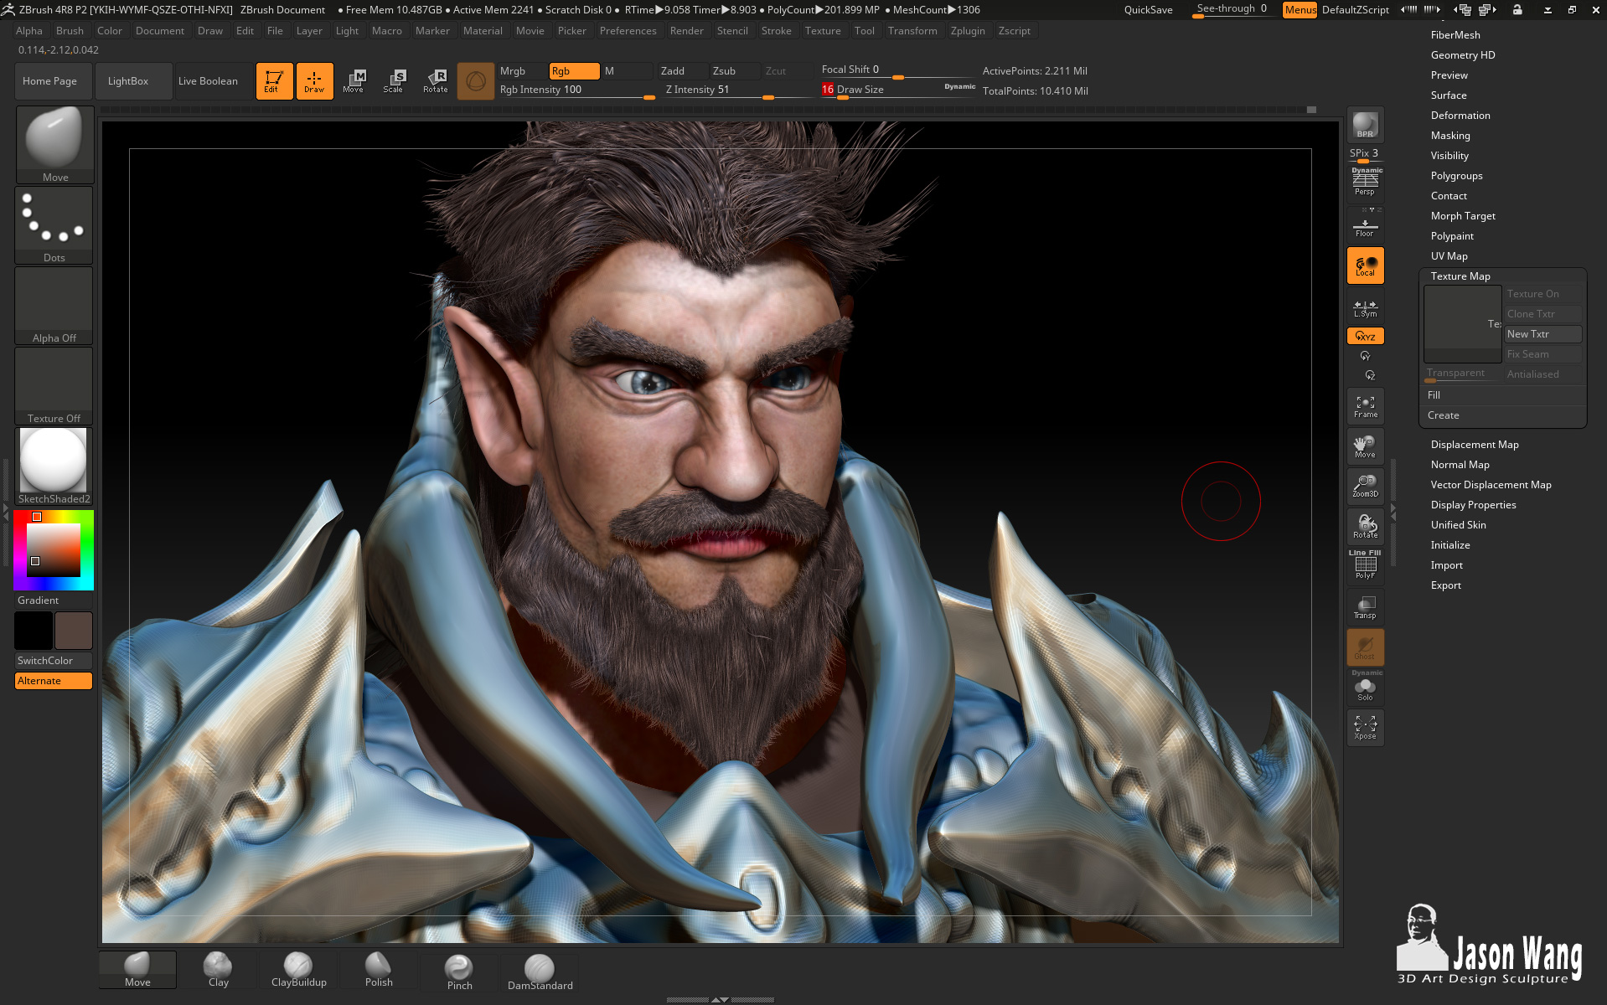Click the Rotate canvas icon in right shelf
Image resolution: width=1607 pixels, height=1005 pixels.
coord(1365,527)
